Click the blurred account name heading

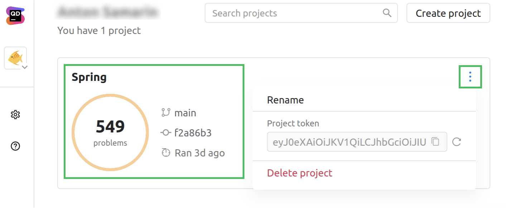tap(109, 13)
